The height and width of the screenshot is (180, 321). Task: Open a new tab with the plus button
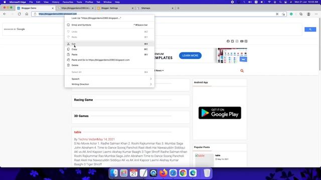pyautogui.click(x=178, y=8)
